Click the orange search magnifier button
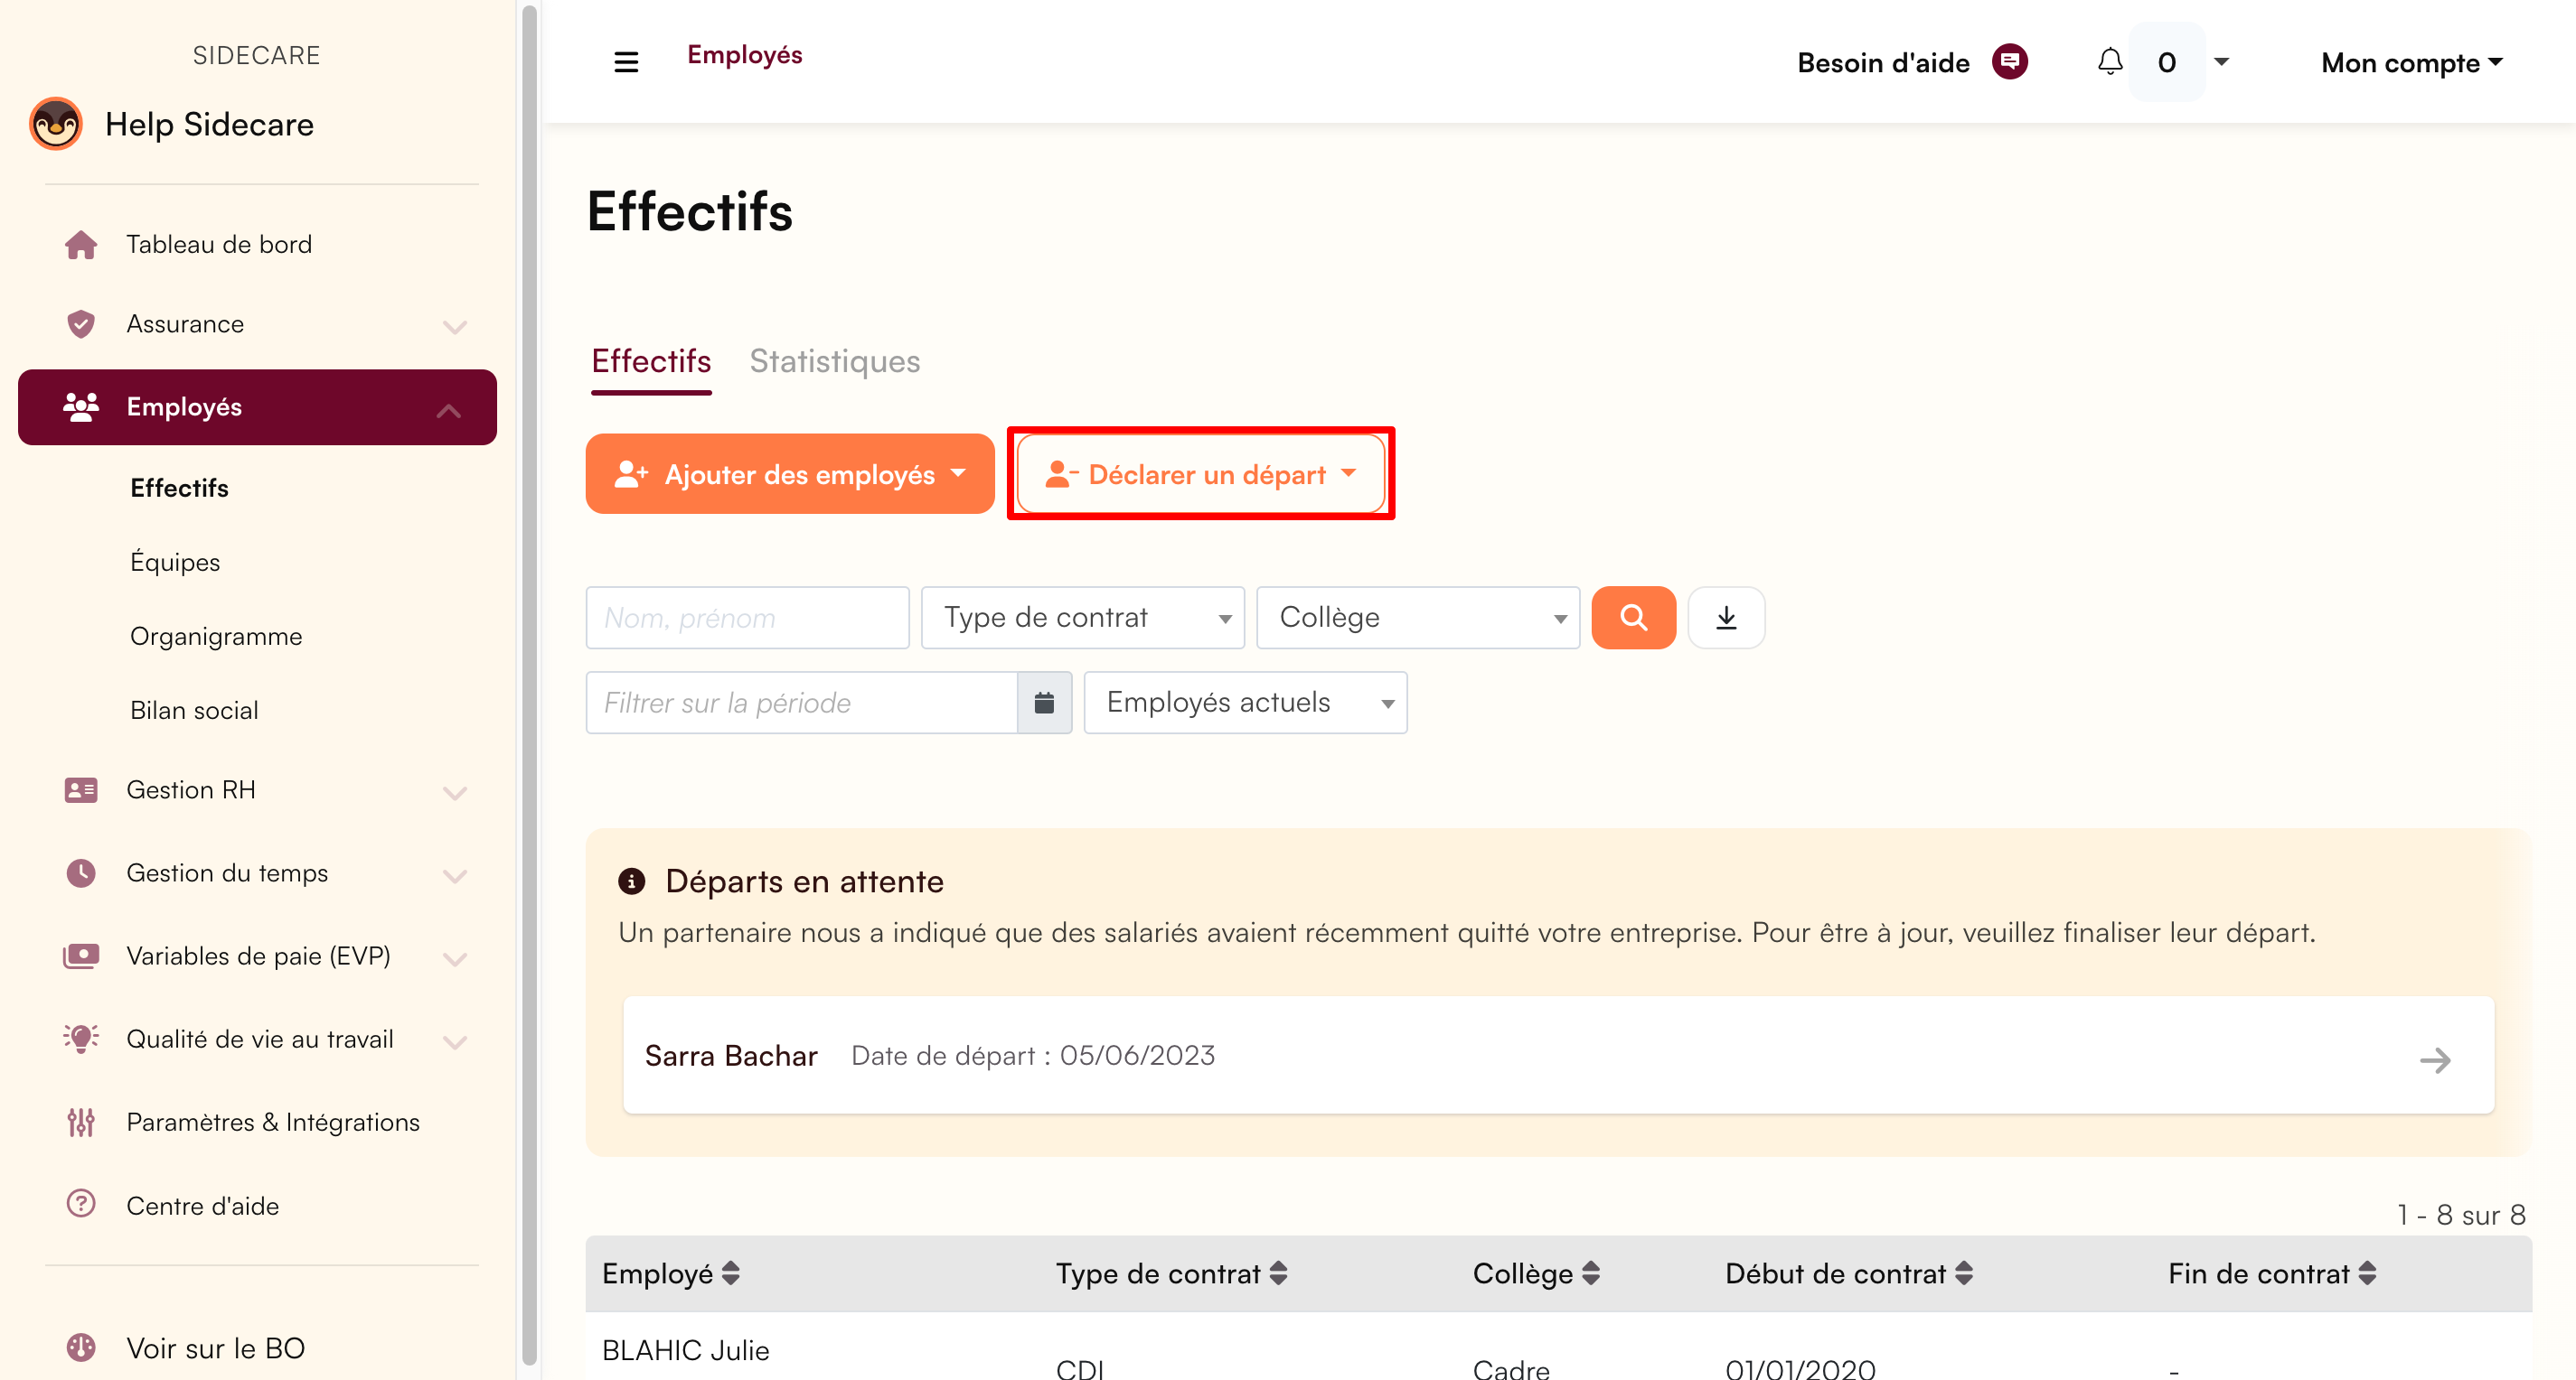This screenshot has width=2576, height=1380. [x=1633, y=618]
